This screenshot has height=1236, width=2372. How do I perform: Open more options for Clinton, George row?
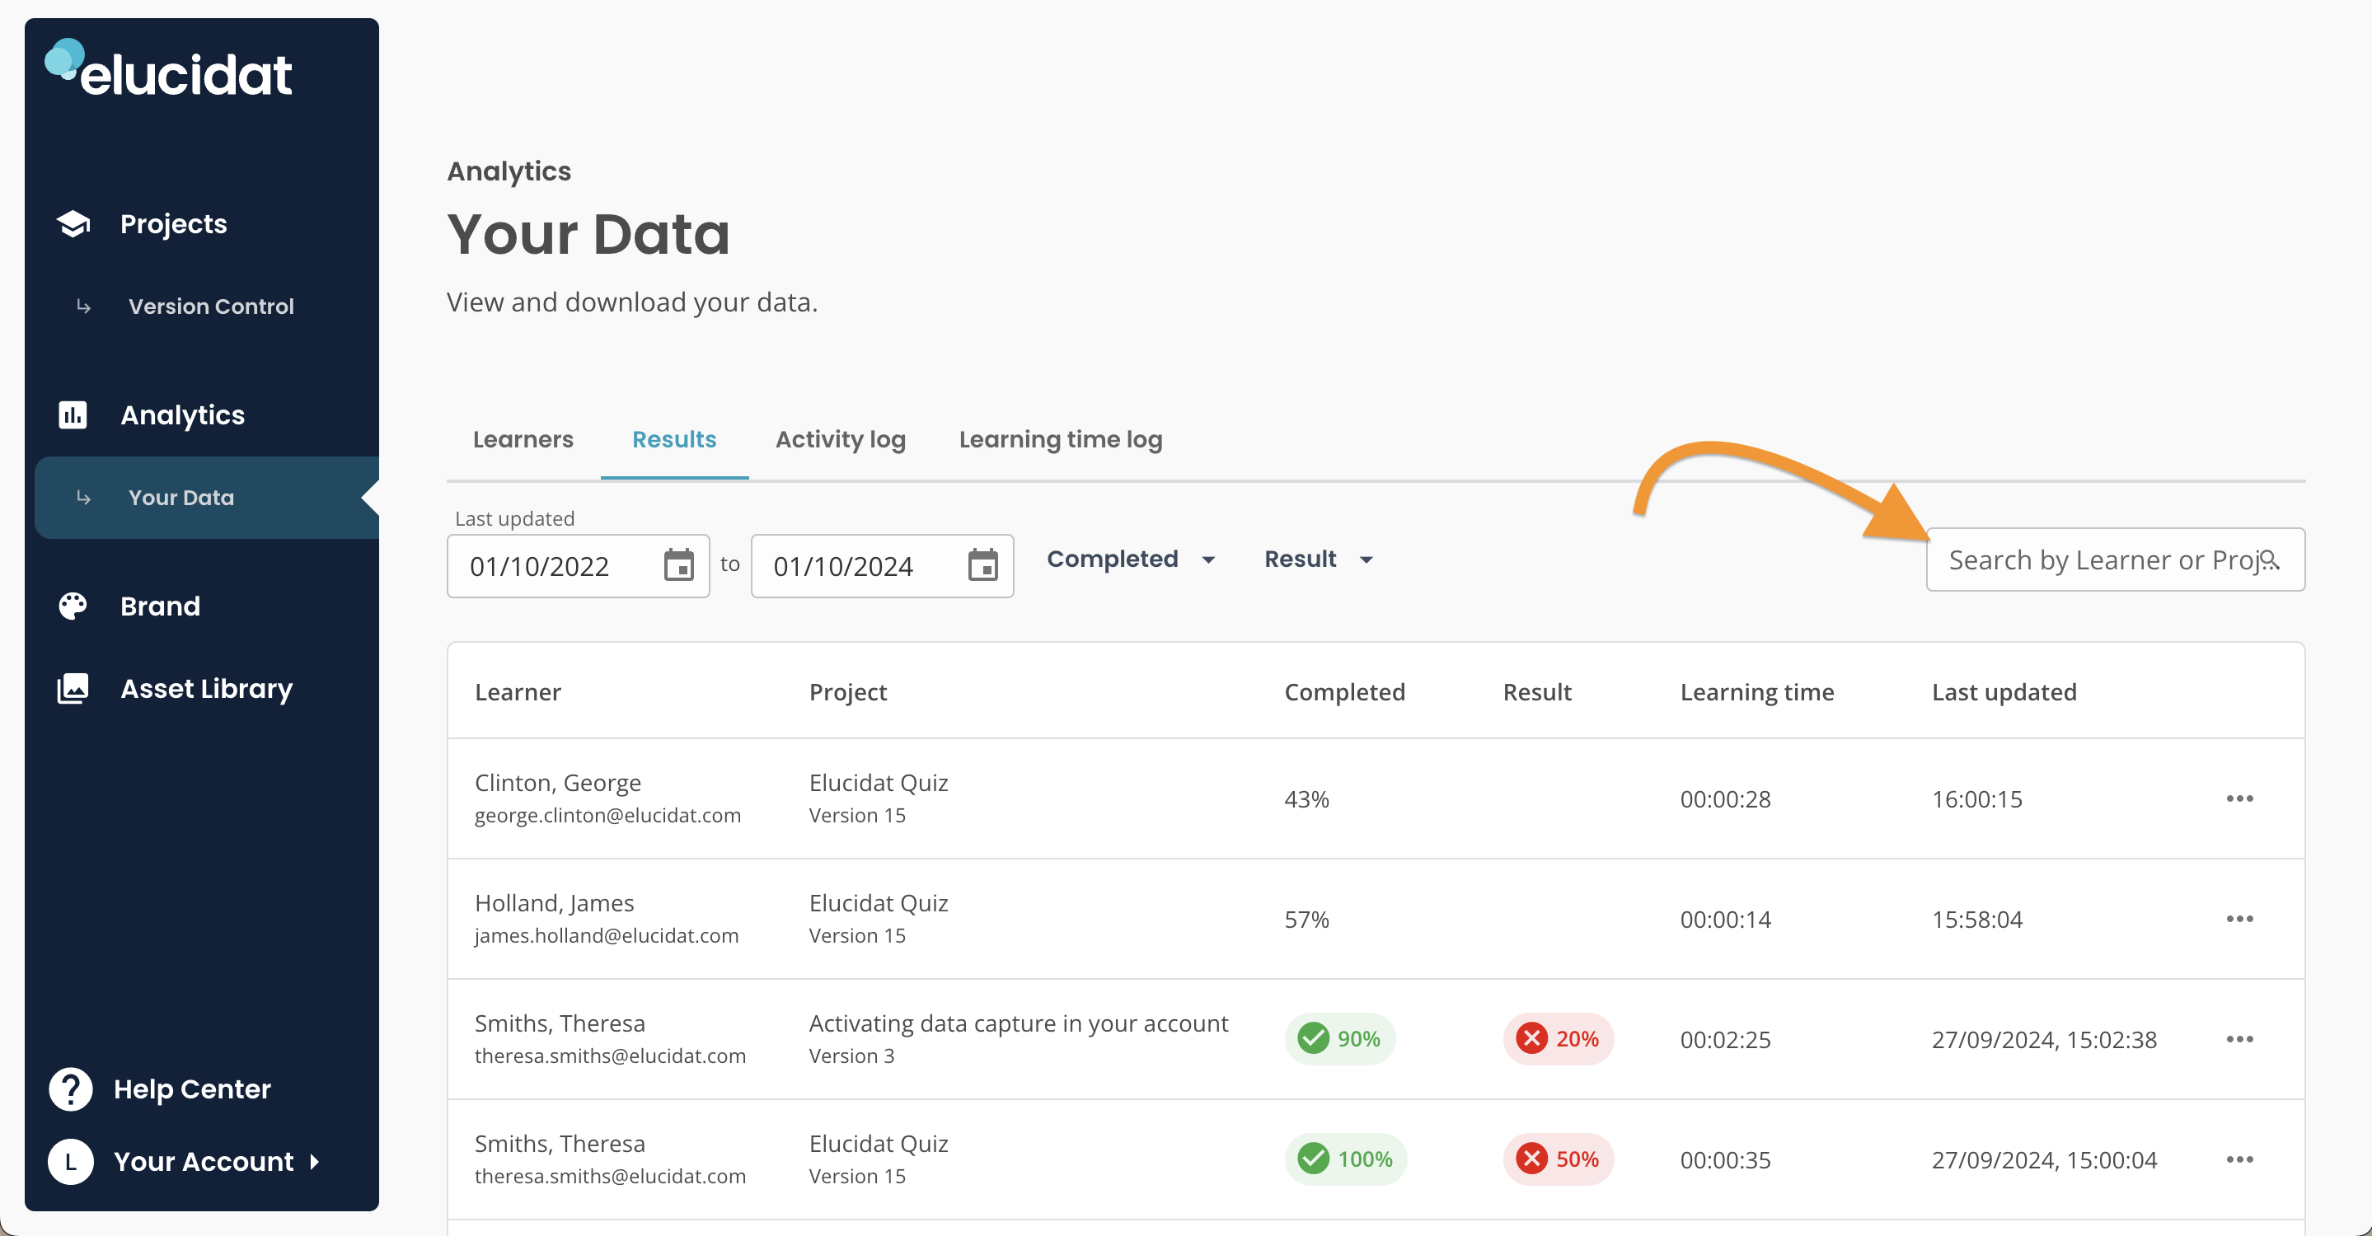(2239, 798)
